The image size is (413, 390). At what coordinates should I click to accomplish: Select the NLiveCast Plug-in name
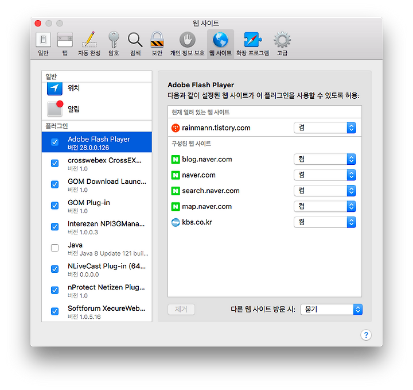click(x=107, y=266)
